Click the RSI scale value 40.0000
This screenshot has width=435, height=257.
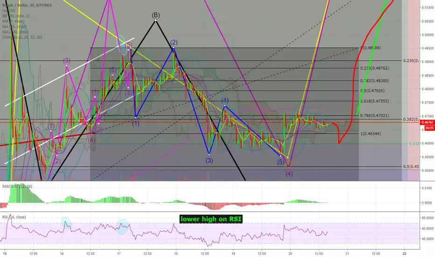[x=428, y=239]
